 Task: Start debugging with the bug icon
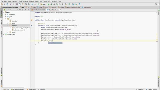point(51,4)
